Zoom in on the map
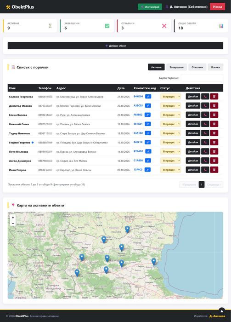This screenshot has width=231, height=322. coord(13,218)
